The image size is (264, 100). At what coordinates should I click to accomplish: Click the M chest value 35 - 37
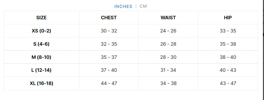coord(109,57)
